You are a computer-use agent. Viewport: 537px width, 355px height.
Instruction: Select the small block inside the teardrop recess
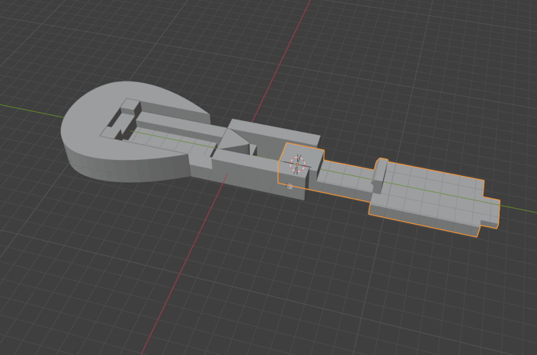(130, 107)
